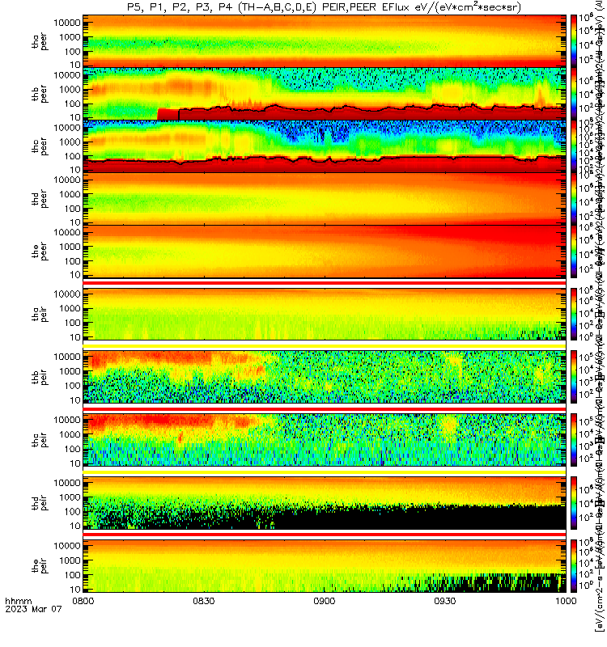Click the 'hhmm' time format label
The width and height of the screenshot is (607, 647).
(x=18, y=601)
